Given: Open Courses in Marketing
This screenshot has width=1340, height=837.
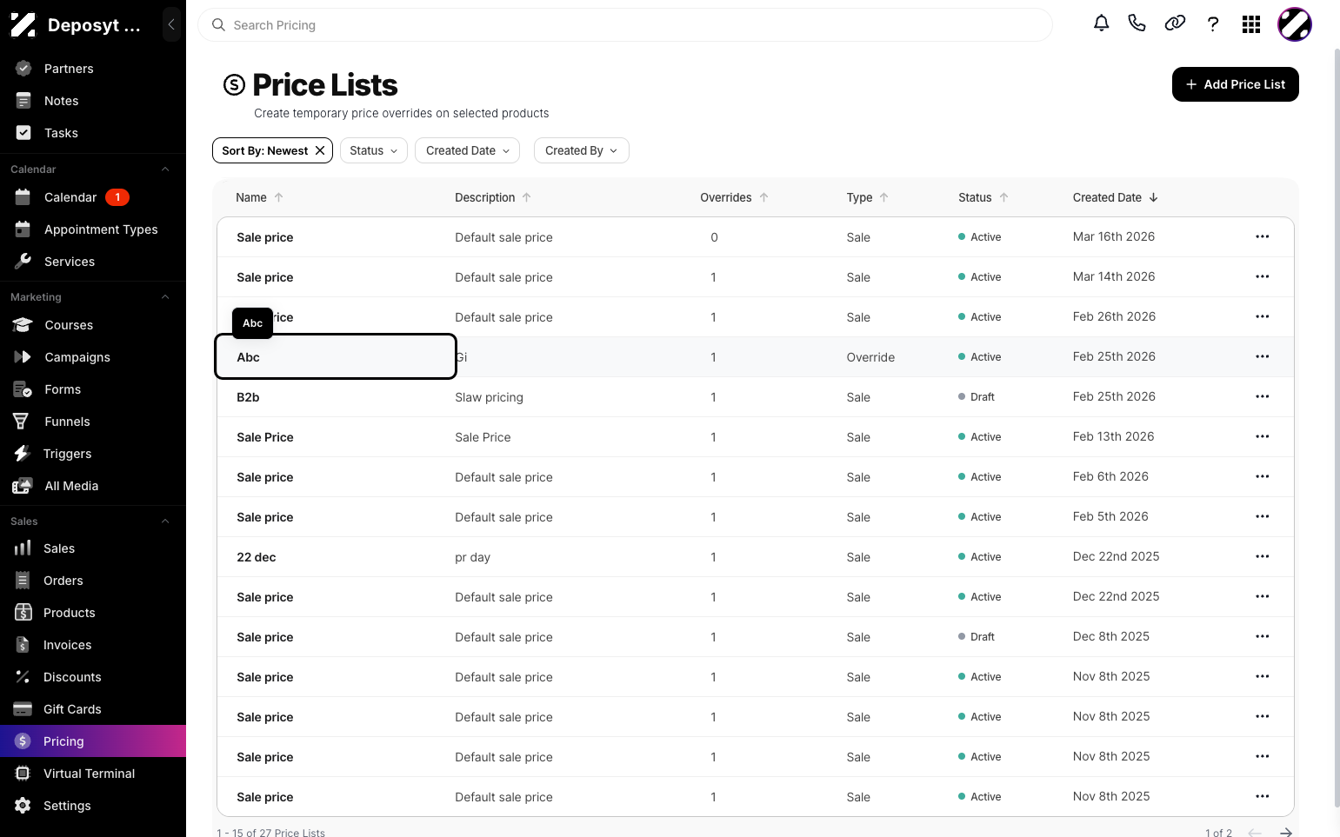Looking at the screenshot, I should click(x=93, y=325).
